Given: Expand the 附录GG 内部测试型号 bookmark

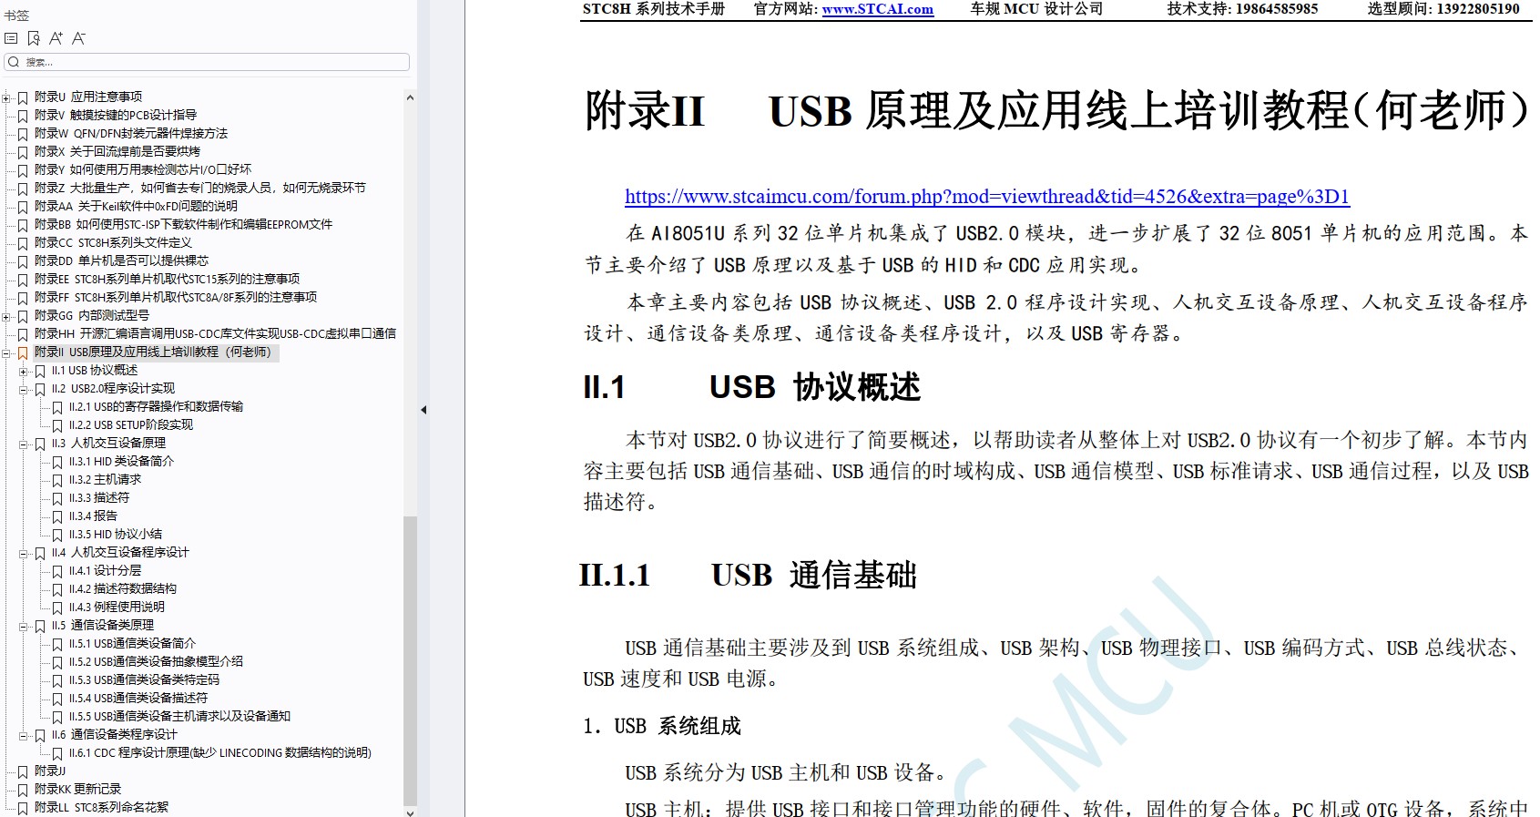Looking at the screenshot, I should (6, 316).
